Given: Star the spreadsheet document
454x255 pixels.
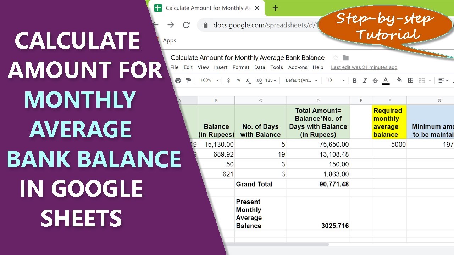Looking at the screenshot, I should pos(335,58).
